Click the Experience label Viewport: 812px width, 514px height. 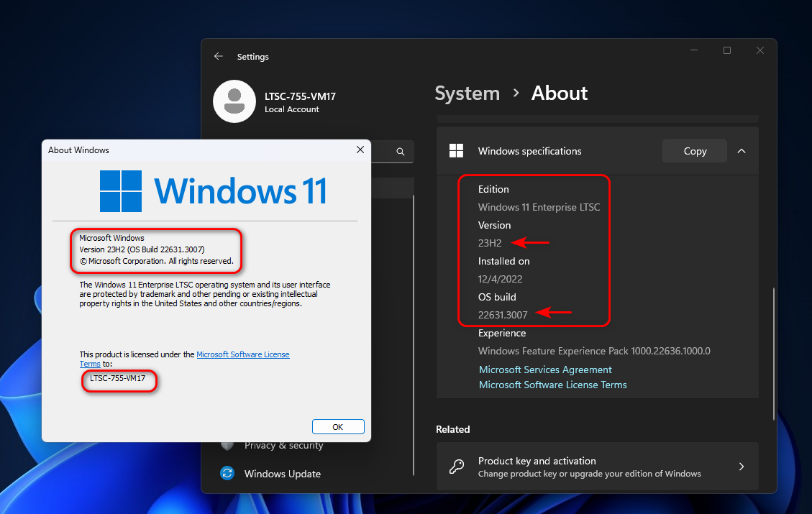click(502, 333)
